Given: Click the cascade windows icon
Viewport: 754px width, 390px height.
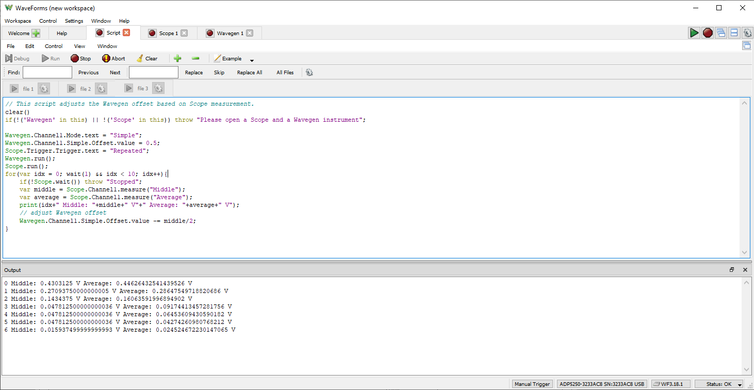Looking at the screenshot, I should click(x=721, y=32).
